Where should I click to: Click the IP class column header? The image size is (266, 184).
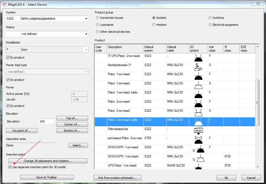232,49
